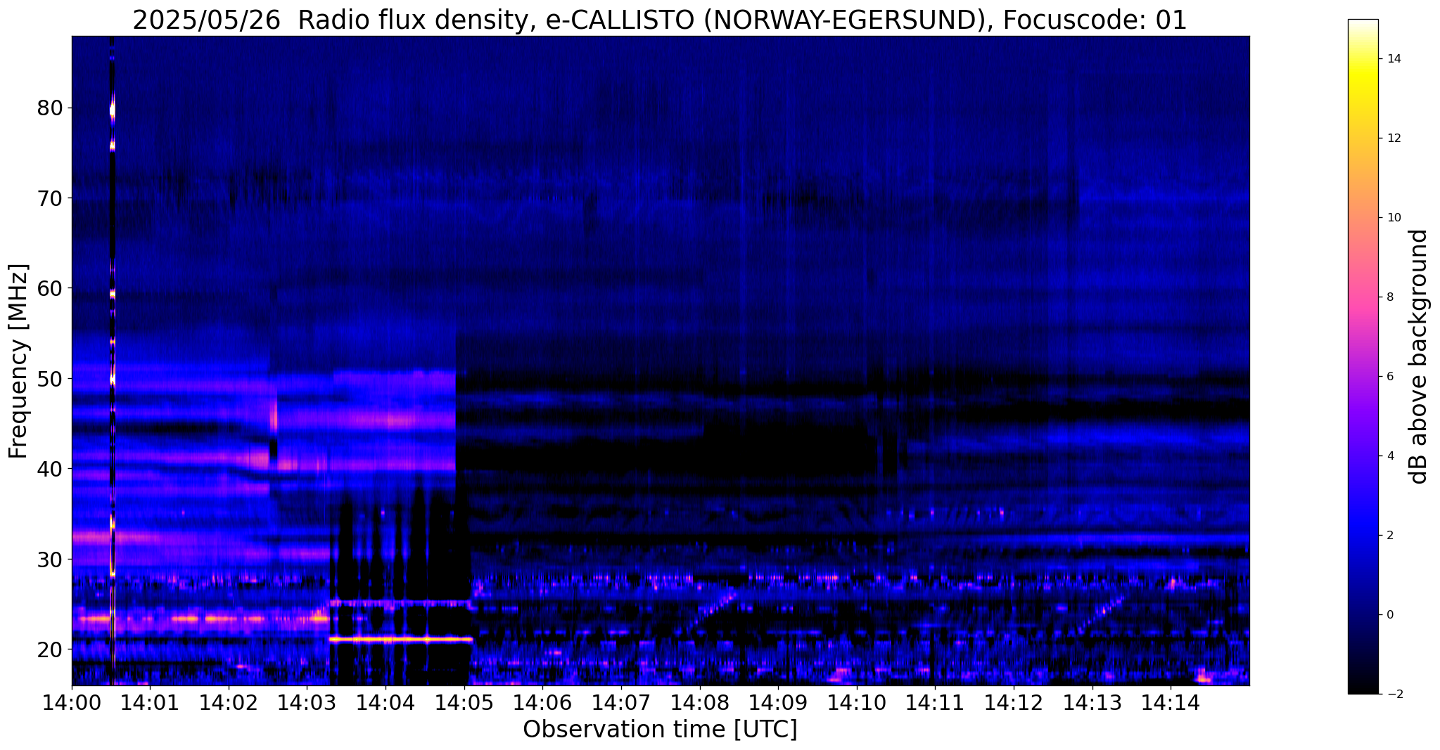Click the 14:03 time axis tick label
The height and width of the screenshot is (750, 1440).
pyautogui.click(x=307, y=703)
